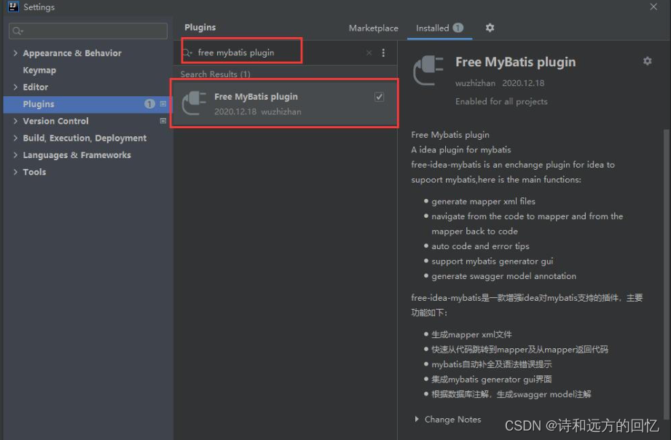Open the plugin detail gear menu for Free MyBatis
Image resolution: width=671 pixels, height=440 pixels.
[x=647, y=61]
